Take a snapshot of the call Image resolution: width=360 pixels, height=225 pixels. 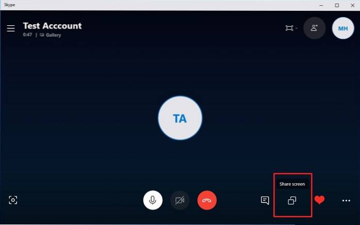point(13,200)
